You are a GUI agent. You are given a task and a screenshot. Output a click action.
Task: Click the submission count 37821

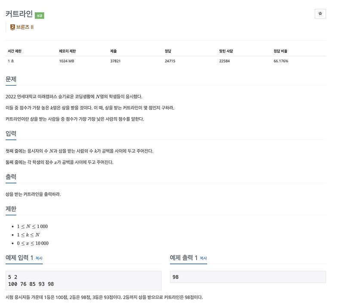(x=114, y=61)
